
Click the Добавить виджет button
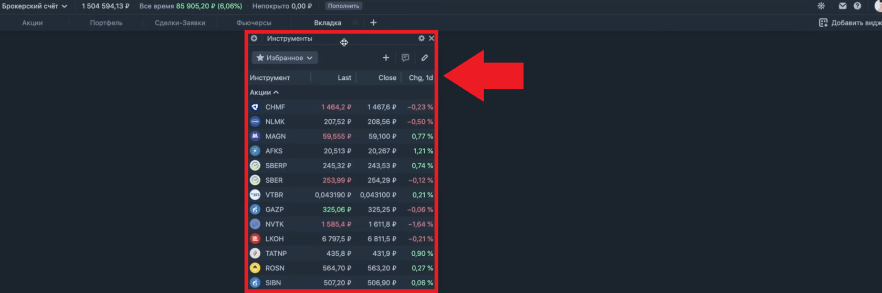click(x=850, y=23)
